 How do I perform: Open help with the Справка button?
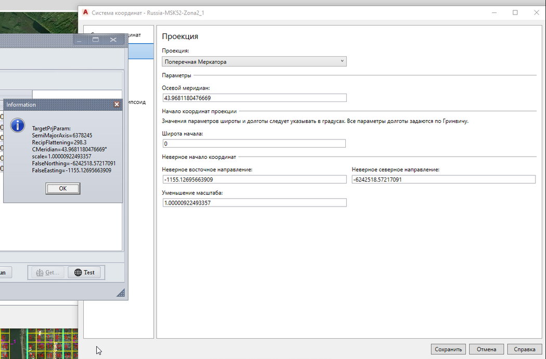(x=524, y=349)
